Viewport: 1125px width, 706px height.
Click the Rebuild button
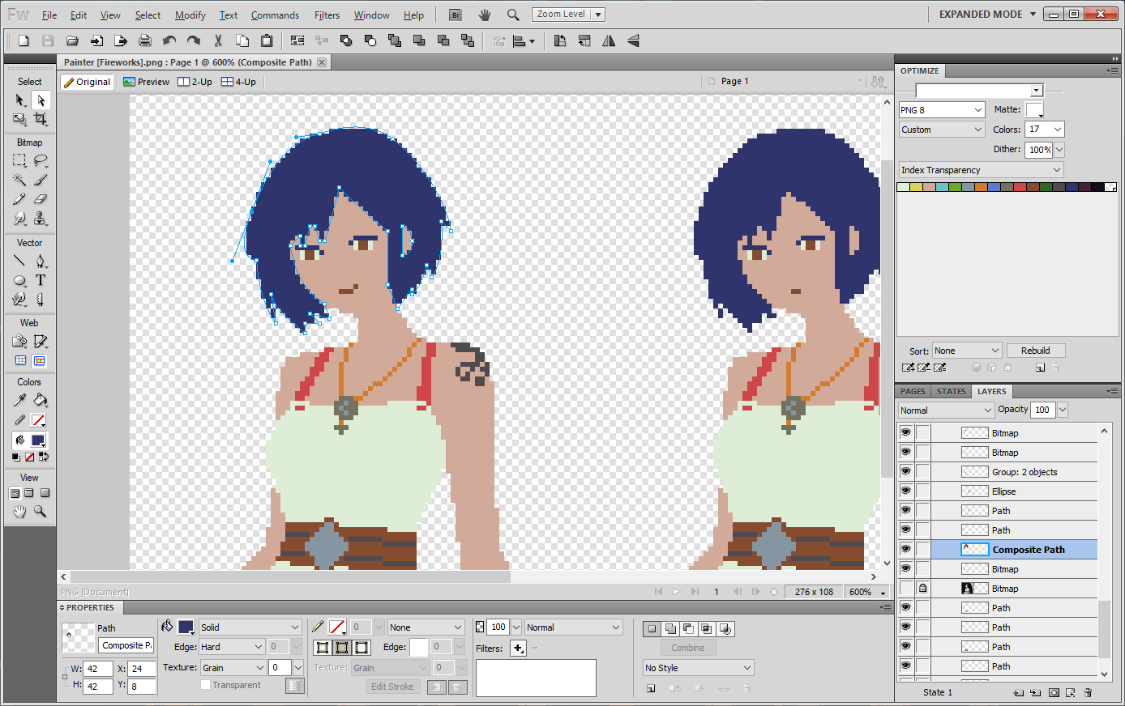point(1035,351)
